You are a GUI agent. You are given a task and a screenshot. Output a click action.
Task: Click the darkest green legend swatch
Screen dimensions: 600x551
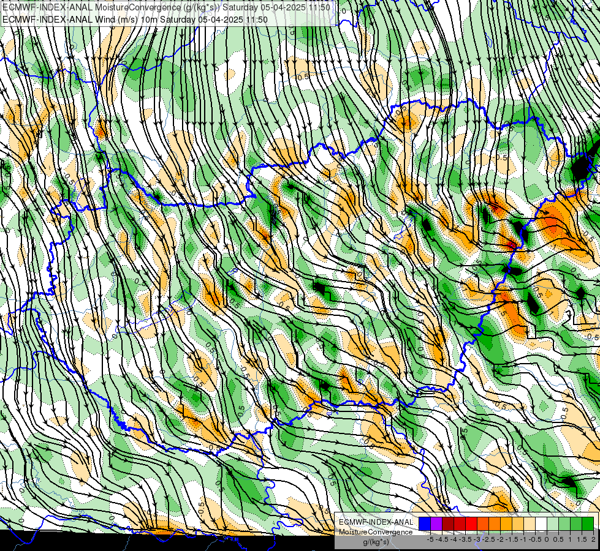(x=588, y=524)
